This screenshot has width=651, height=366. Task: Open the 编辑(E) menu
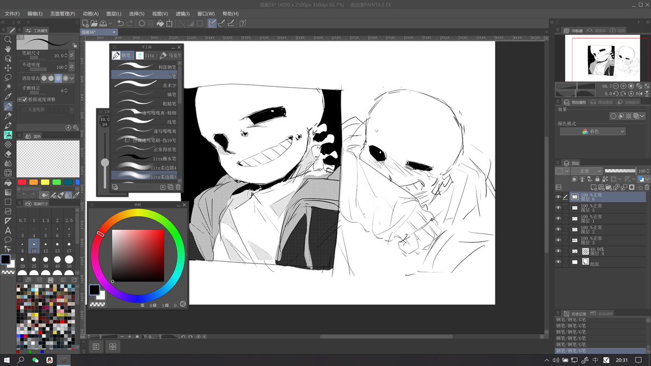(36, 14)
